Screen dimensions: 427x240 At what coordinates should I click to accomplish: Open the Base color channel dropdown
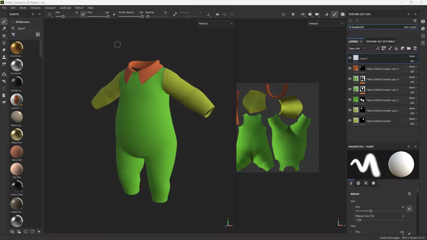(x=357, y=48)
